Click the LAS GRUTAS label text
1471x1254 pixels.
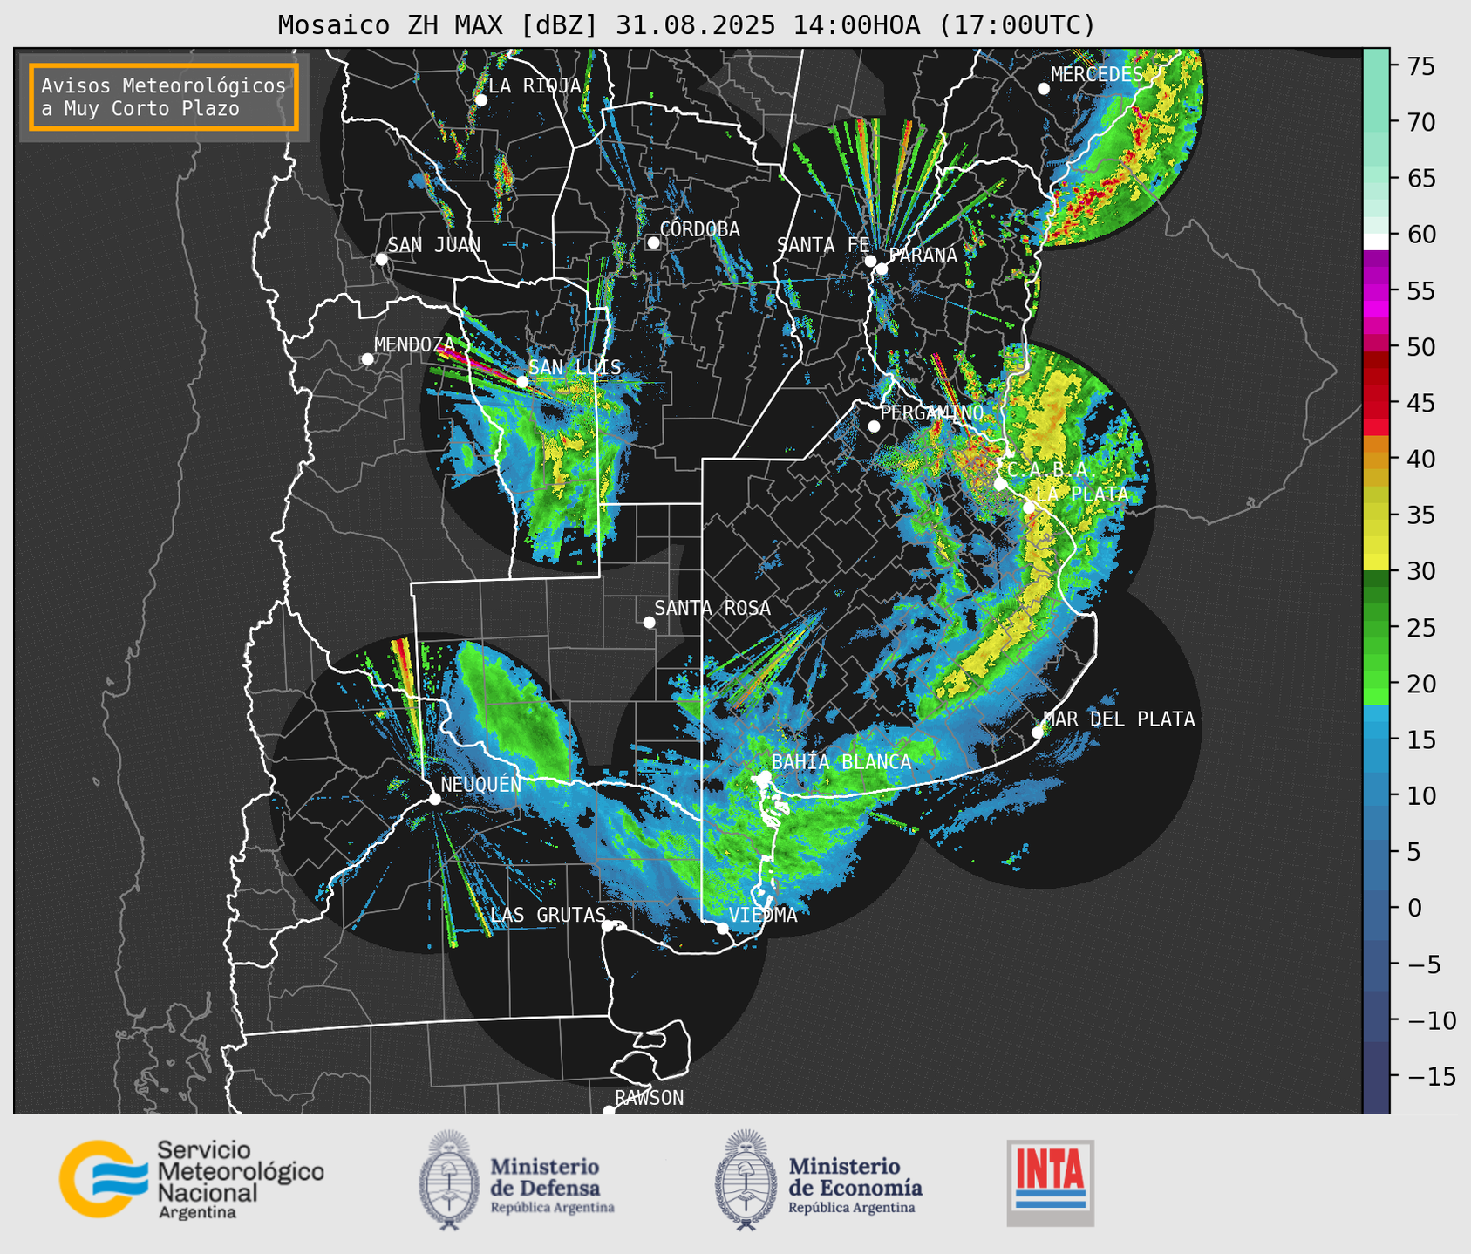coord(548,915)
